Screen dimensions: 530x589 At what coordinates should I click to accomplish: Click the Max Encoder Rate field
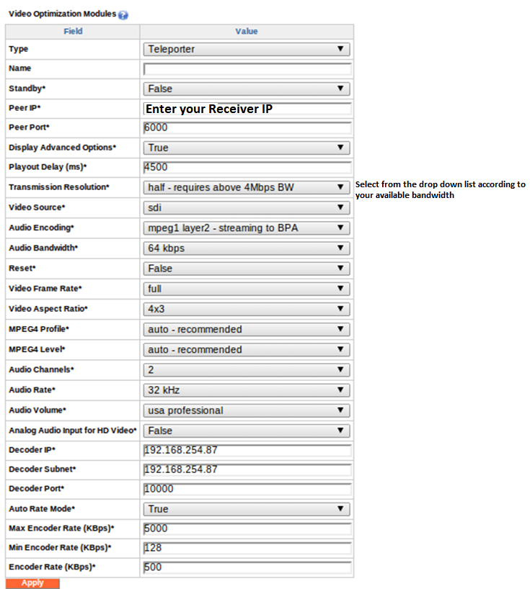(x=247, y=529)
